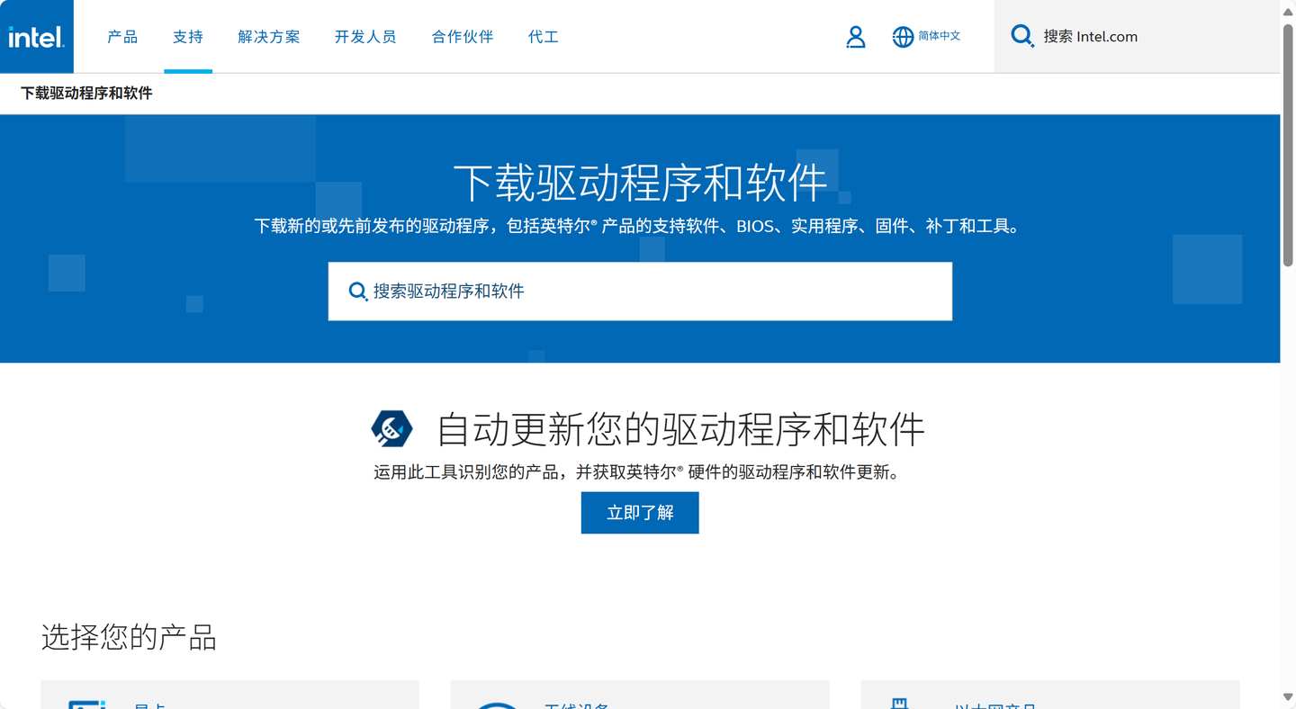The width and height of the screenshot is (1296, 709).
Task: Click the 下载驱动程序和软件 breadcrumb link
Action: click(86, 94)
